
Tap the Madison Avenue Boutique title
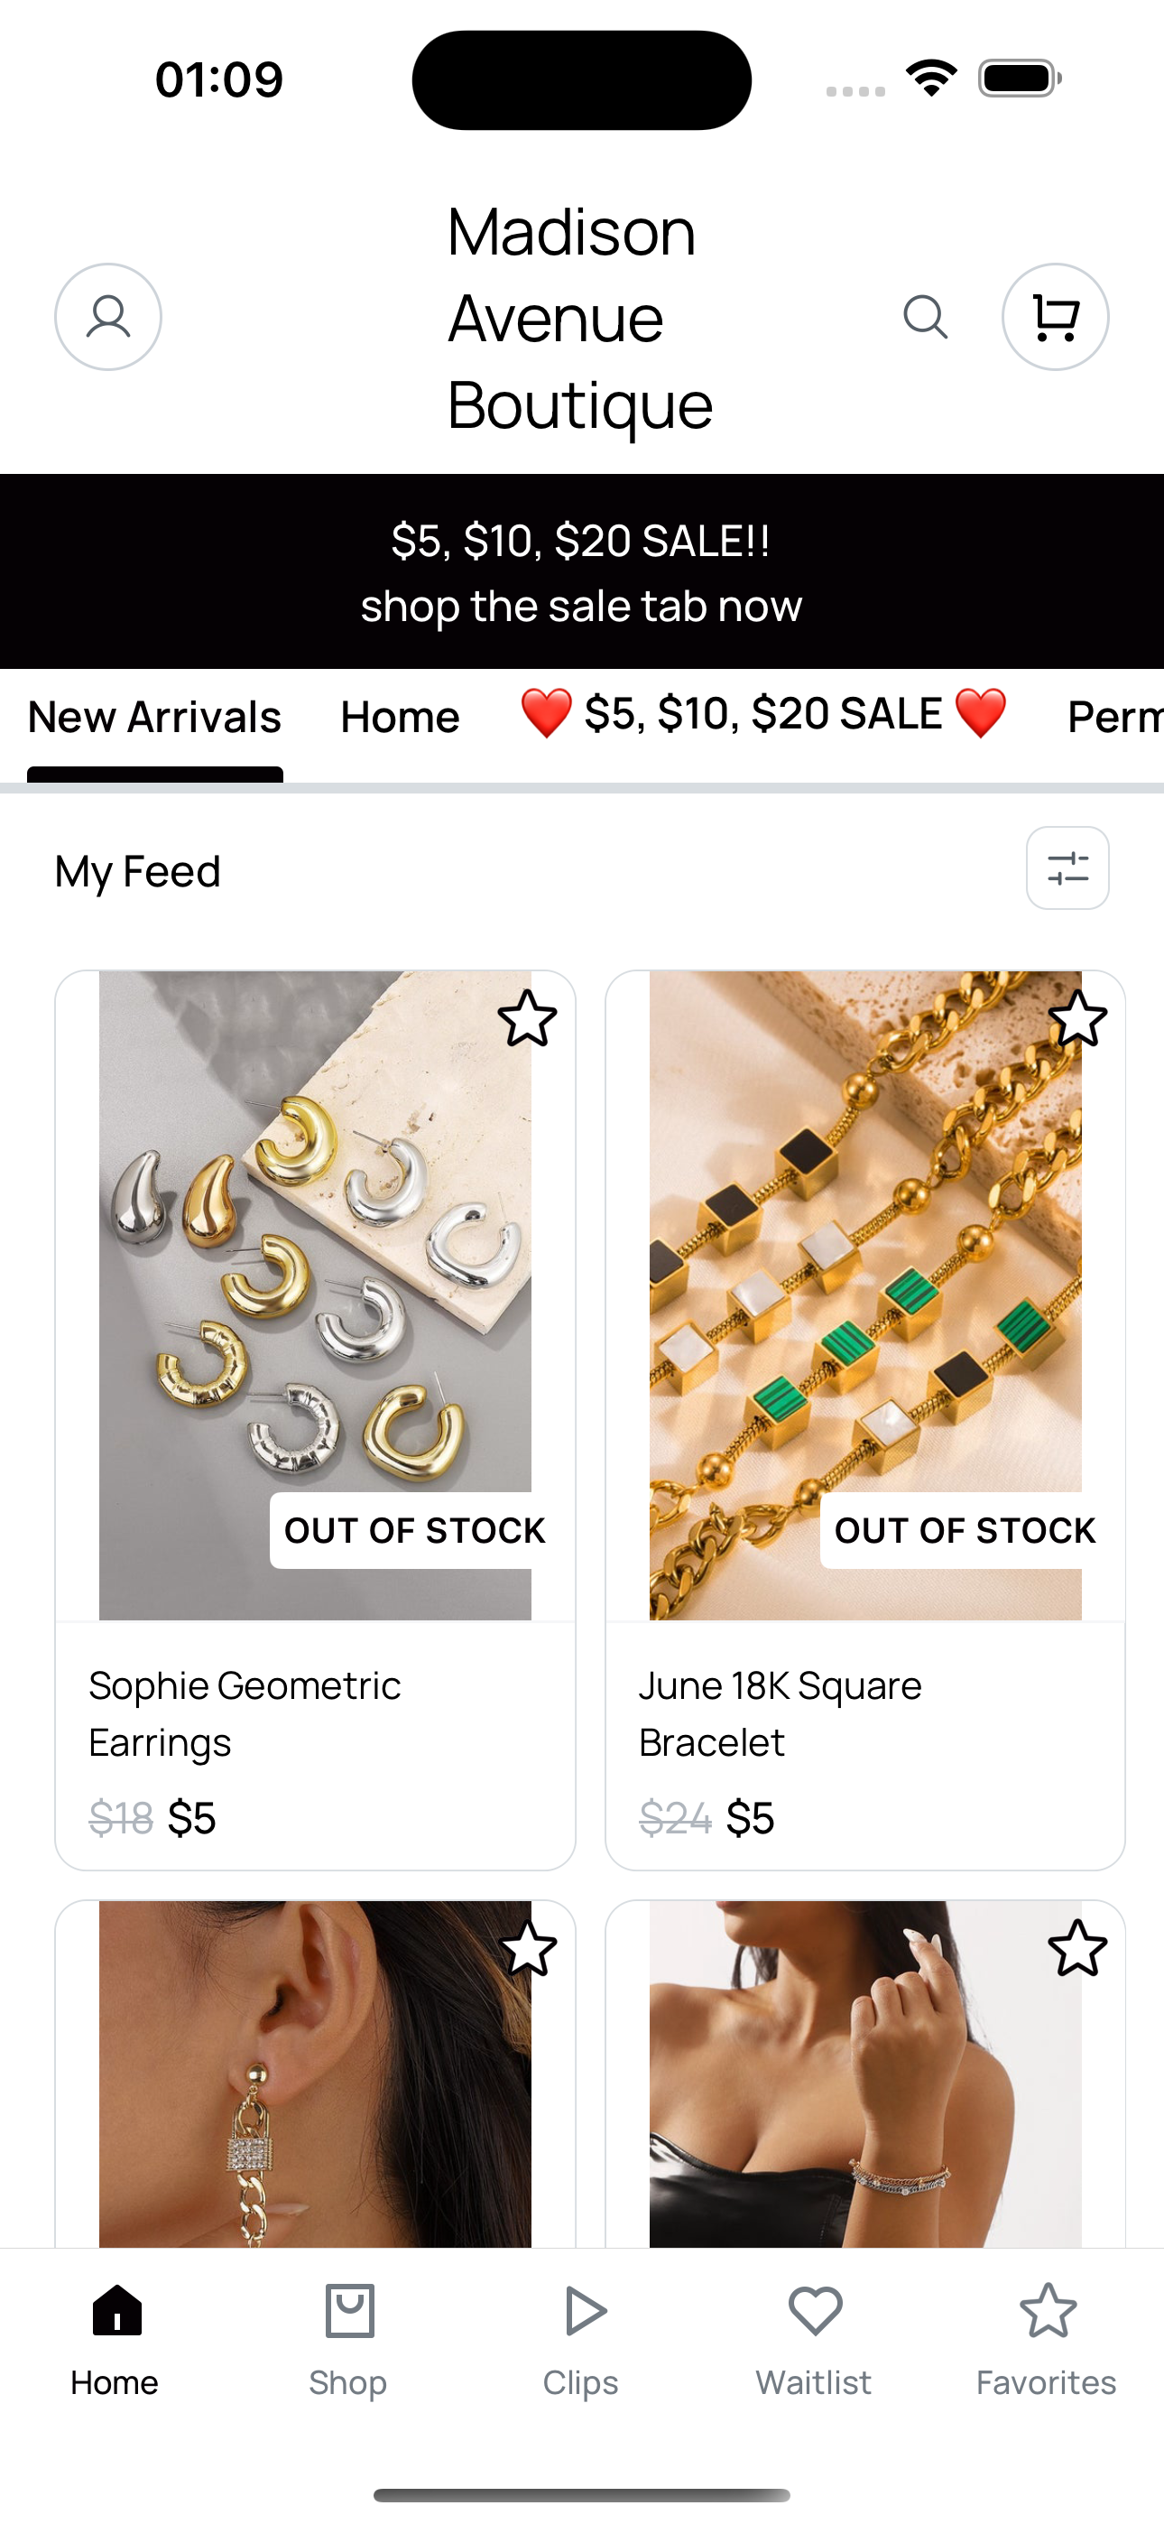[x=580, y=318]
